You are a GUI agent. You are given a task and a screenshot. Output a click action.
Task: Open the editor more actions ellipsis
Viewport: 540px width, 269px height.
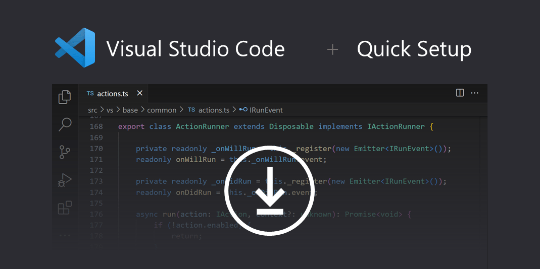[x=474, y=93]
